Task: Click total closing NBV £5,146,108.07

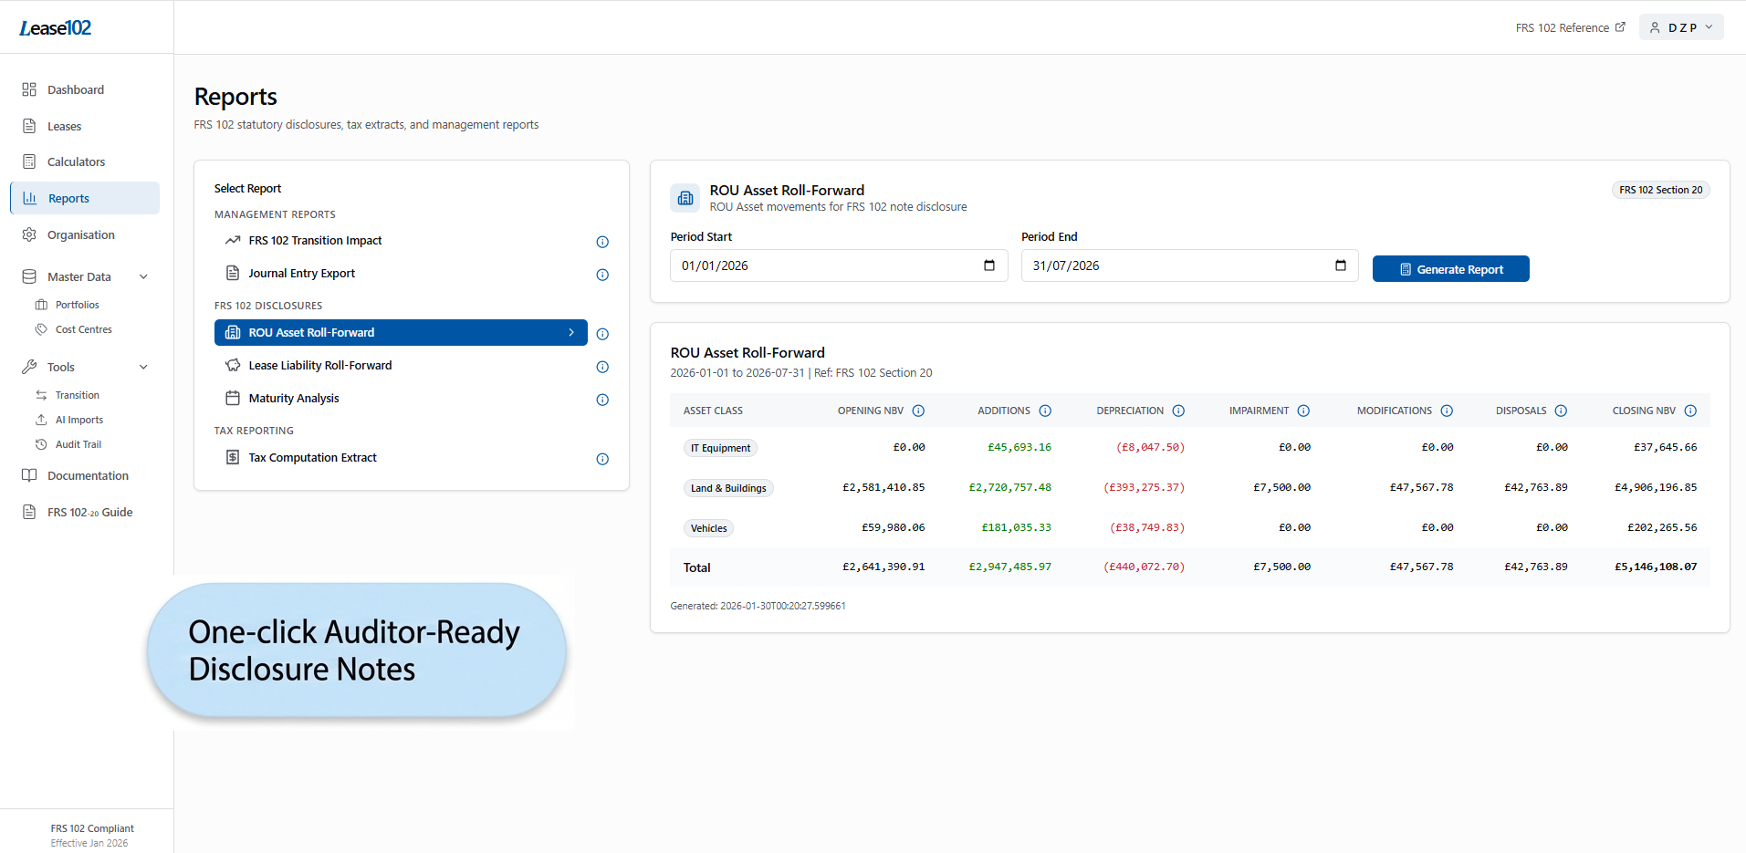Action: click(x=1656, y=567)
